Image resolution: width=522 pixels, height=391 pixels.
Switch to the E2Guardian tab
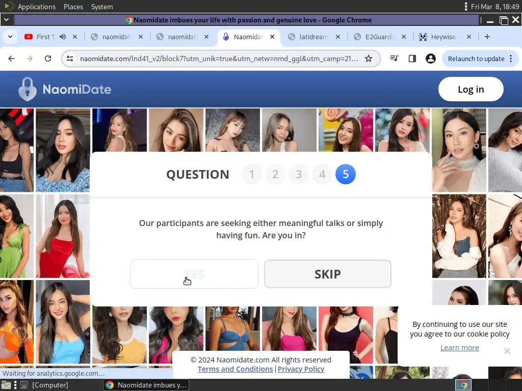[x=379, y=37]
